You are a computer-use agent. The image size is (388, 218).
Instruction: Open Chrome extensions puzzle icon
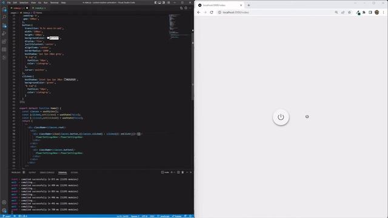(364, 12)
